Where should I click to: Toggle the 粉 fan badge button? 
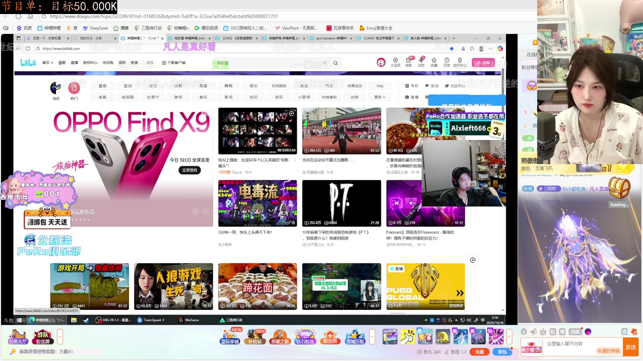553,332
